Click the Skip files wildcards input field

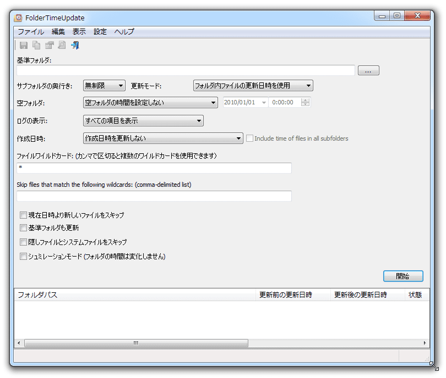click(154, 196)
